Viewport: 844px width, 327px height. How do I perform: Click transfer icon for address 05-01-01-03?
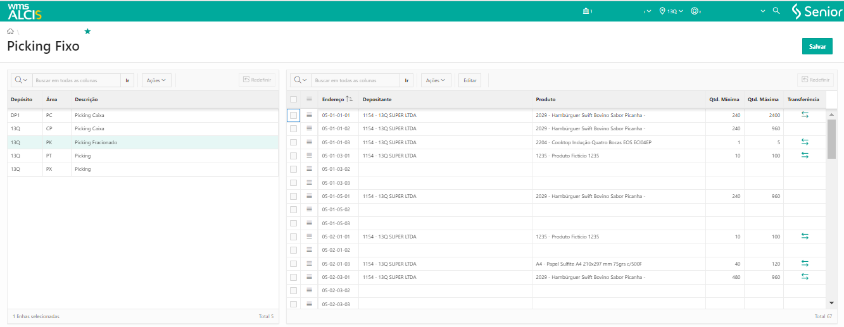[x=805, y=142]
